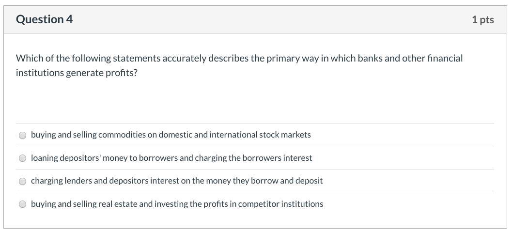512x232 pixels.
Task: Click the answer text 'buying and selling real estate'
Action: coord(84,204)
